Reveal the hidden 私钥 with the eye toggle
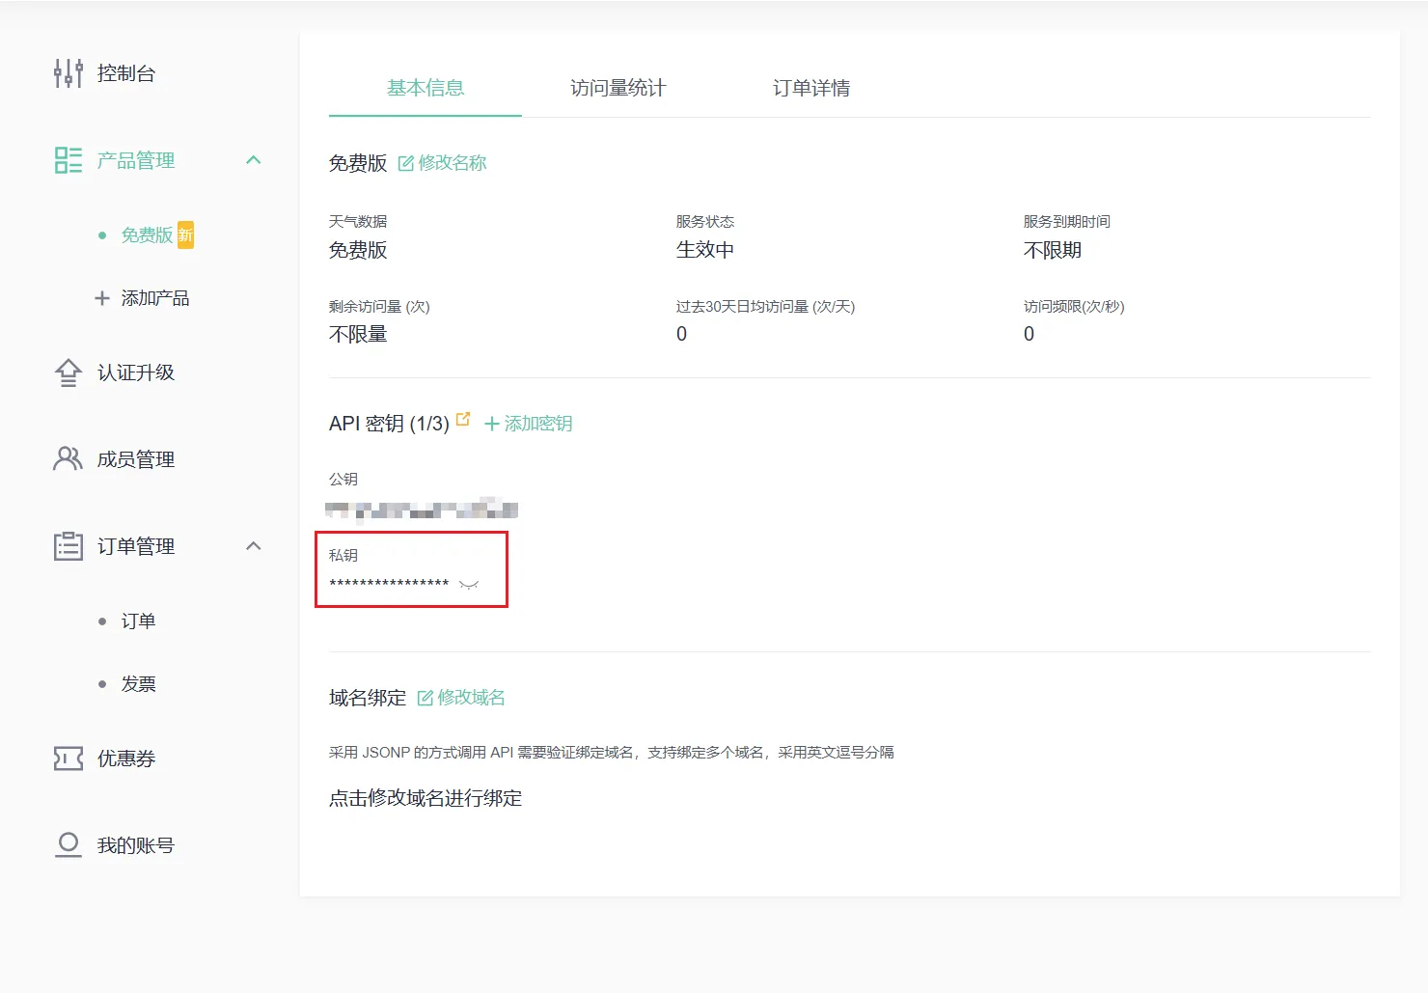 [468, 585]
